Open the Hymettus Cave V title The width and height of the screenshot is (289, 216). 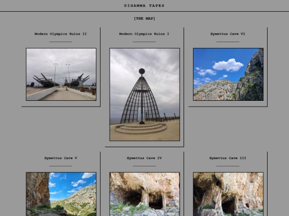tap(60, 158)
